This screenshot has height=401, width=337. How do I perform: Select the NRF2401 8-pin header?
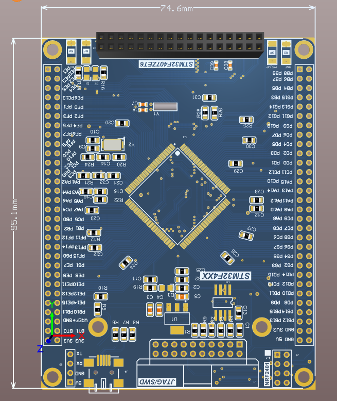coord(282,369)
